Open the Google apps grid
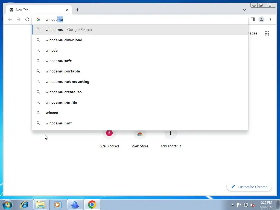280x210 pixels. 267,33
